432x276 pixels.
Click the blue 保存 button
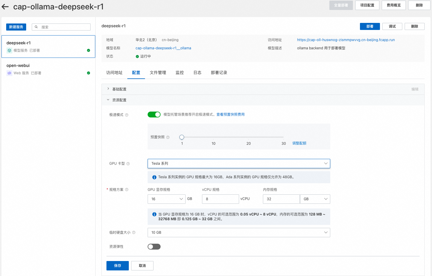(117, 266)
